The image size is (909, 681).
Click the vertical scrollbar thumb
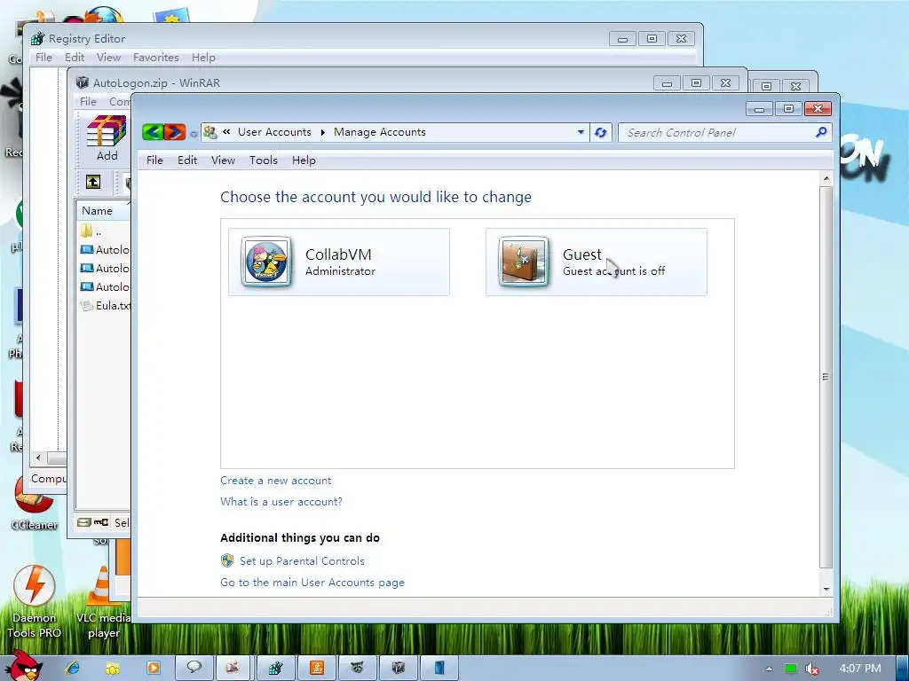click(x=826, y=377)
